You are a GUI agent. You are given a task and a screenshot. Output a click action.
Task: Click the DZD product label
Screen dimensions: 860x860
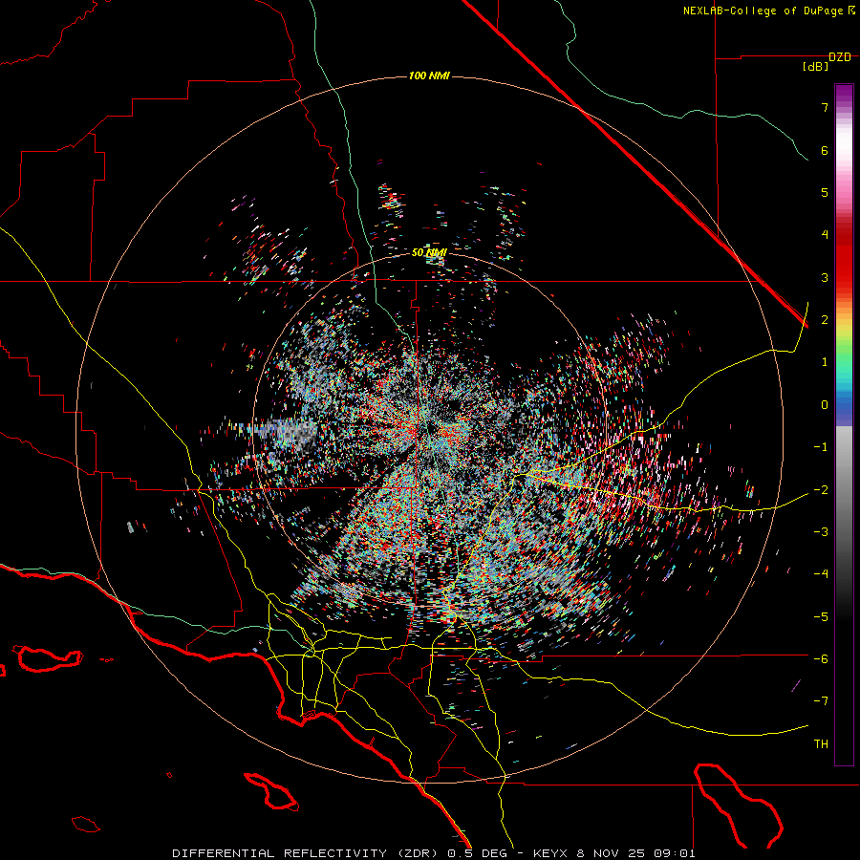pyautogui.click(x=840, y=57)
